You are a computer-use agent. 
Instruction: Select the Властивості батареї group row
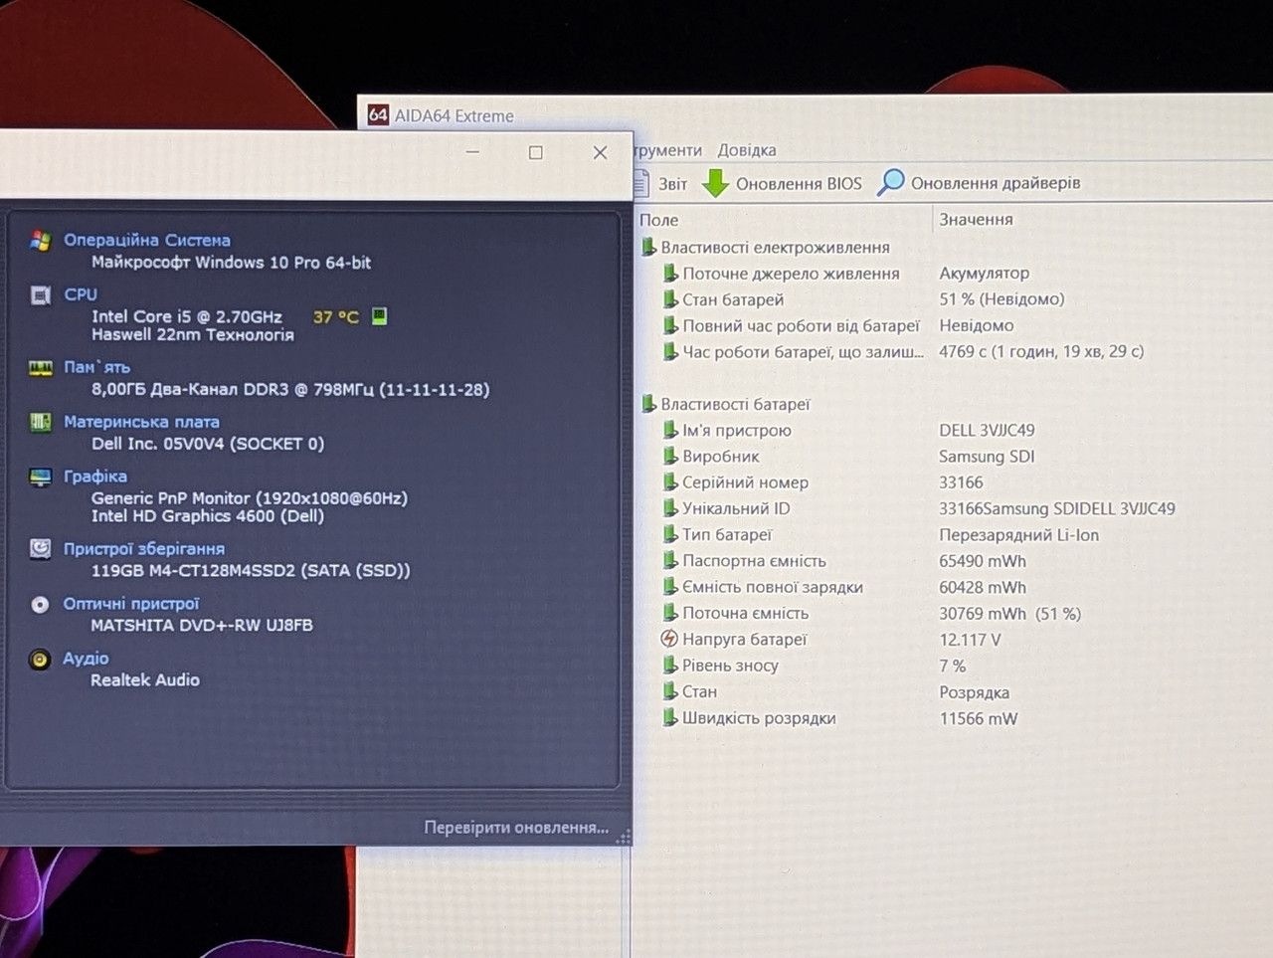(x=725, y=404)
